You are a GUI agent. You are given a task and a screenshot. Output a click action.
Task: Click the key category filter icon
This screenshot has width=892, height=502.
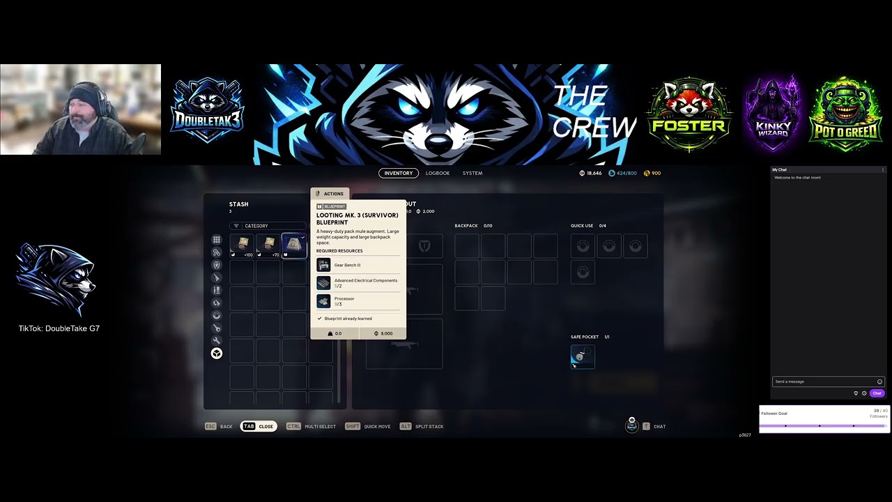click(x=217, y=328)
